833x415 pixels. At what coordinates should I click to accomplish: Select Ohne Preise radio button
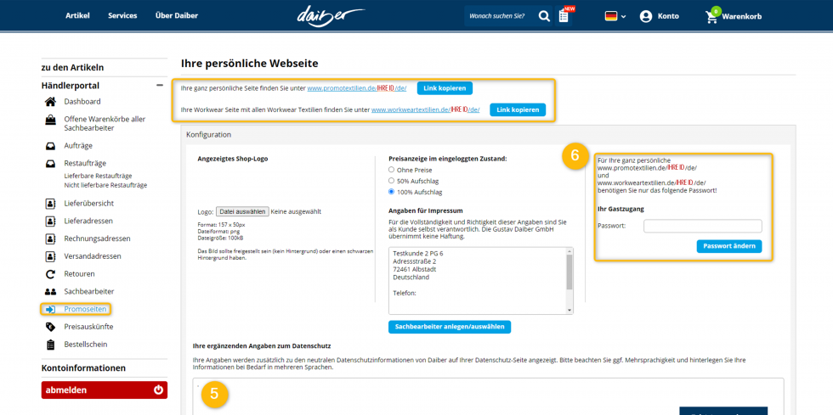392,170
